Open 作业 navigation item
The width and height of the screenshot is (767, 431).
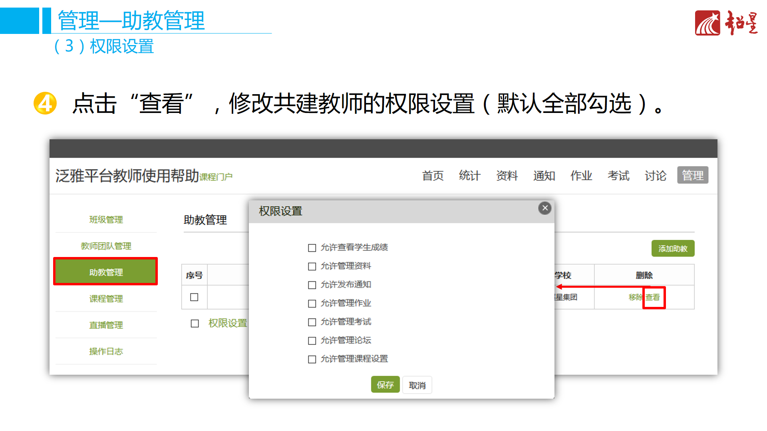pos(581,176)
